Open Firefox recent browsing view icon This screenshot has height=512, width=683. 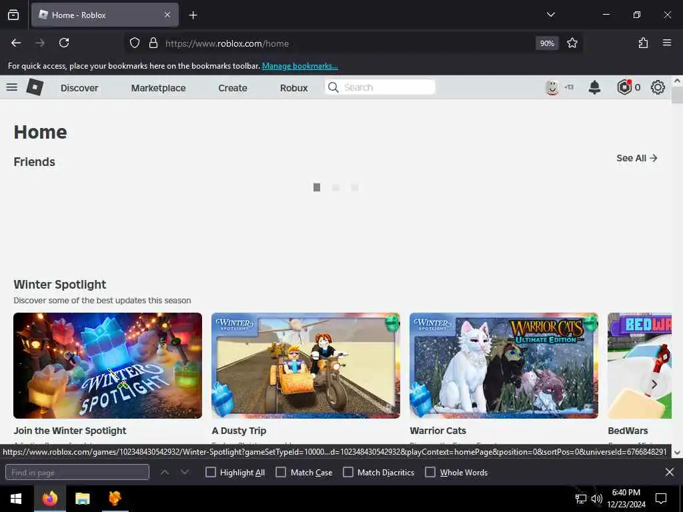pos(13,15)
